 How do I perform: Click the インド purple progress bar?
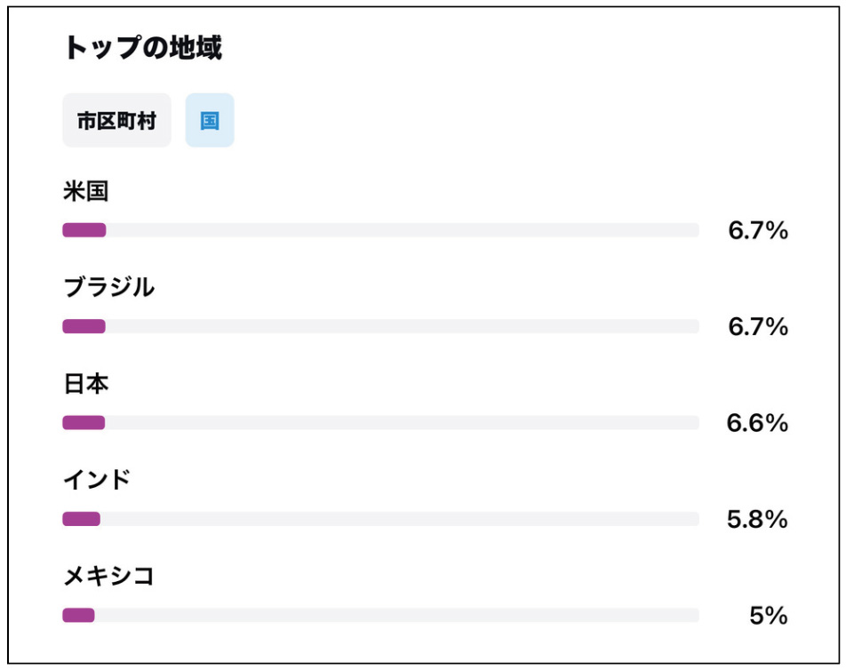click(x=82, y=519)
